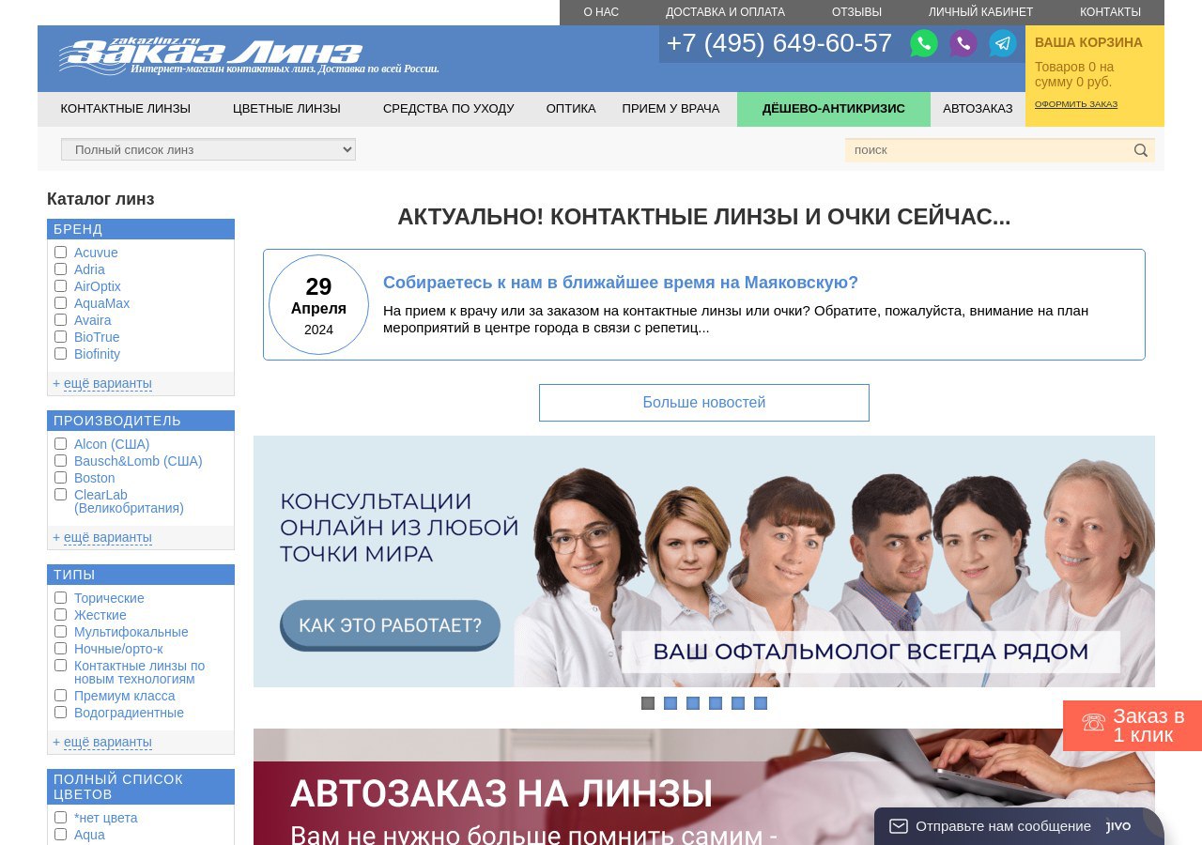This screenshot has width=1202, height=845.
Task: Tick the Торические lens type checkbox
Action: click(x=60, y=598)
